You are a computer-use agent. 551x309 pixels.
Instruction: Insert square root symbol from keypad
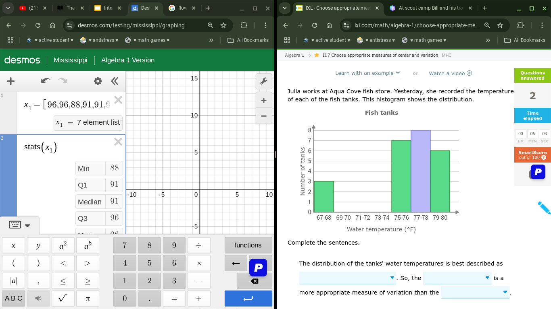pos(63,299)
